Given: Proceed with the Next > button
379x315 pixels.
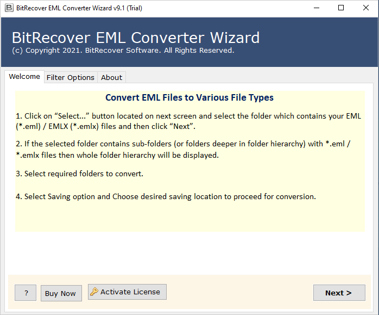Looking at the screenshot, I should [x=339, y=293].
